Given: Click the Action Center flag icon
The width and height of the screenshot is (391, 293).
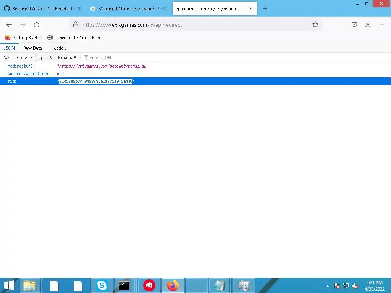Looking at the screenshot, I should coord(336,286).
